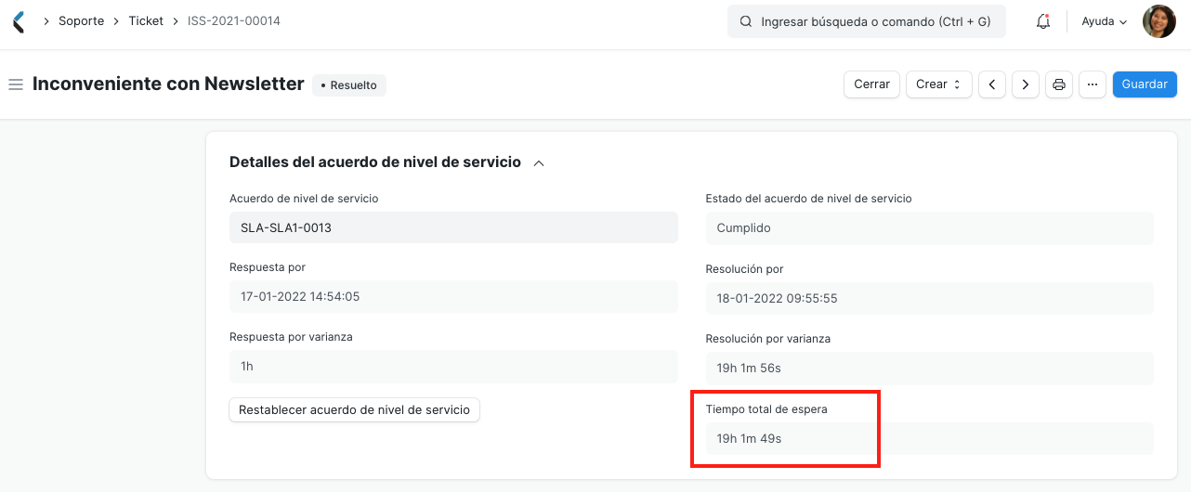Click the Respuesta por date 17-01-2022 14:54:05

[x=453, y=297]
